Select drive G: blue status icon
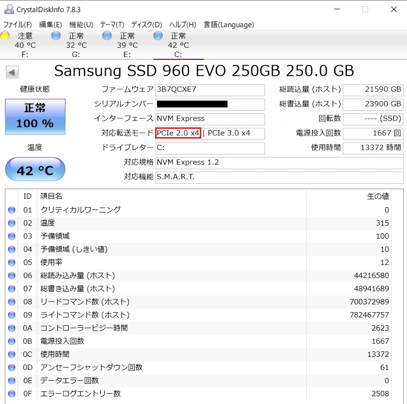 [x=56, y=35]
